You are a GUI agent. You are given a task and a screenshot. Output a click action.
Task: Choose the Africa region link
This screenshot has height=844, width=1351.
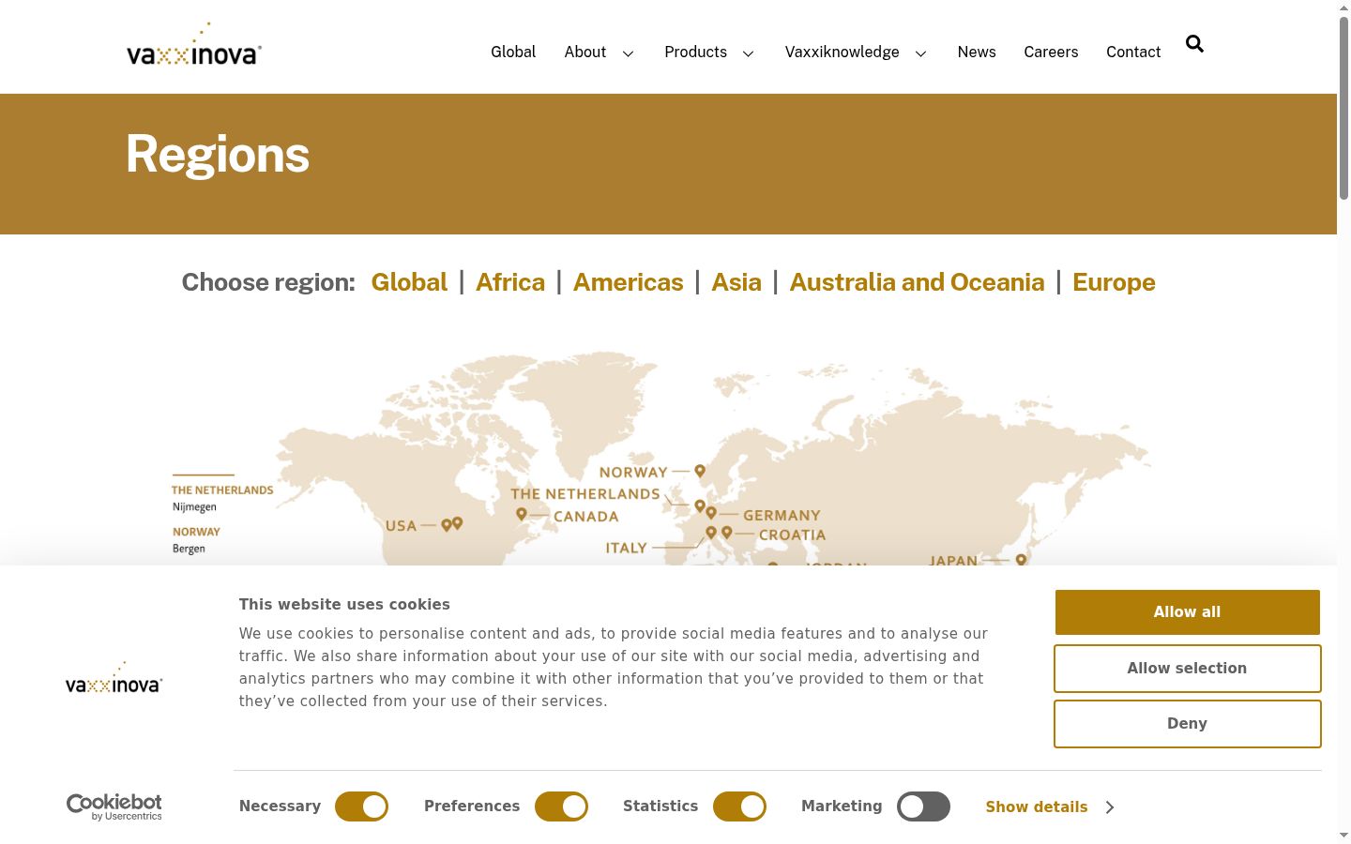click(510, 282)
